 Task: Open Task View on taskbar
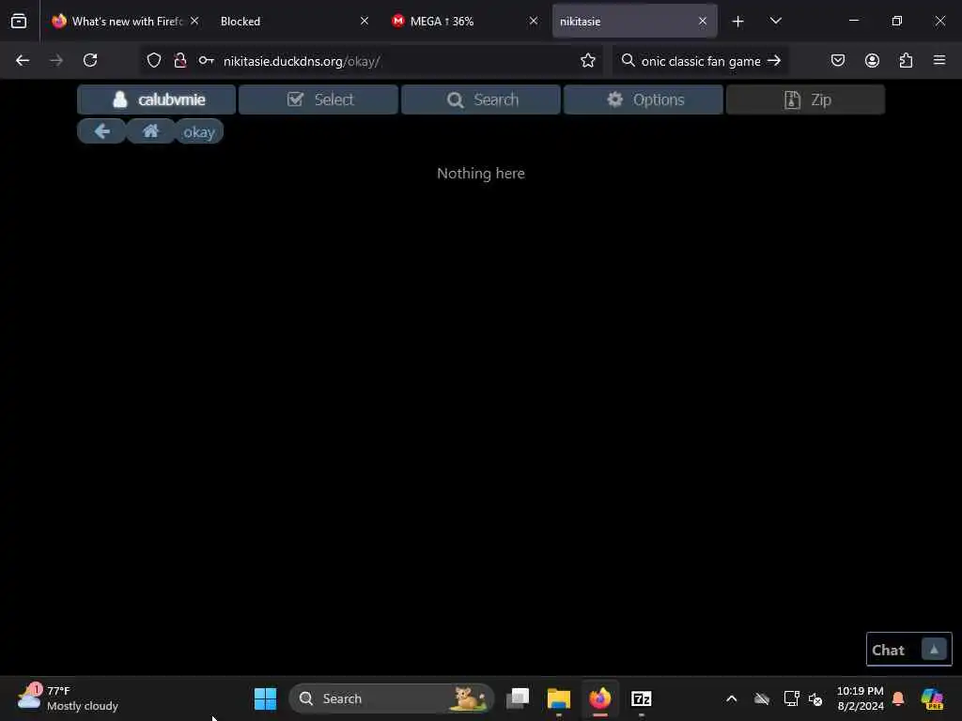tap(518, 698)
